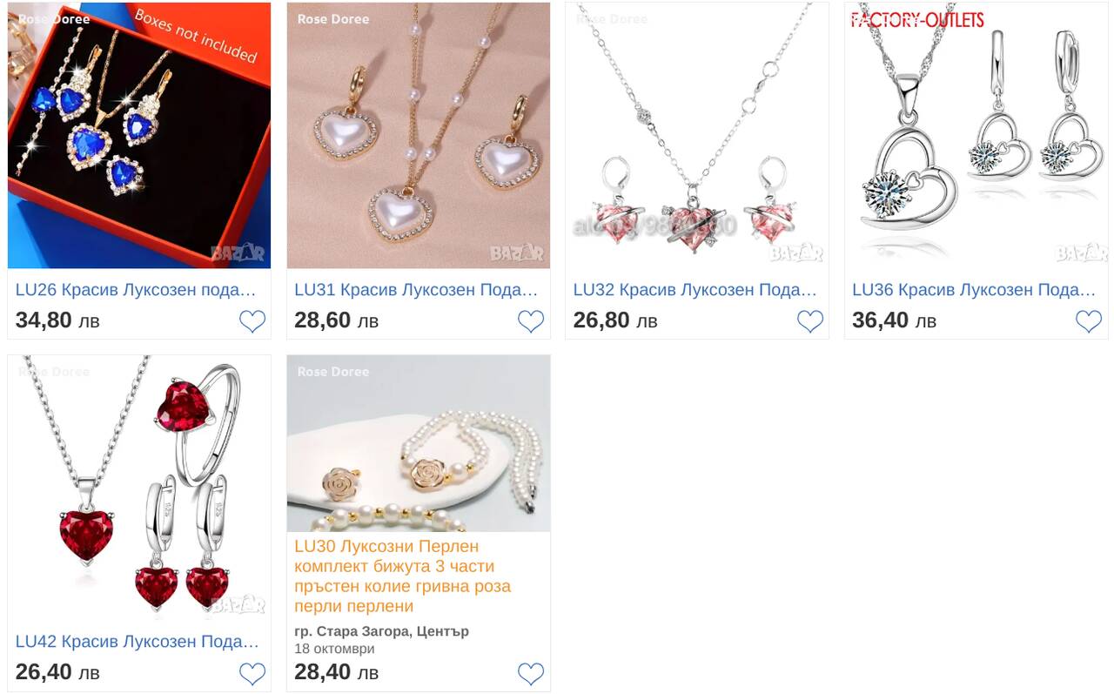Click the 28,40 лв price of LU30
Viewport: 1114px width, 694px height.
pyautogui.click(x=337, y=672)
